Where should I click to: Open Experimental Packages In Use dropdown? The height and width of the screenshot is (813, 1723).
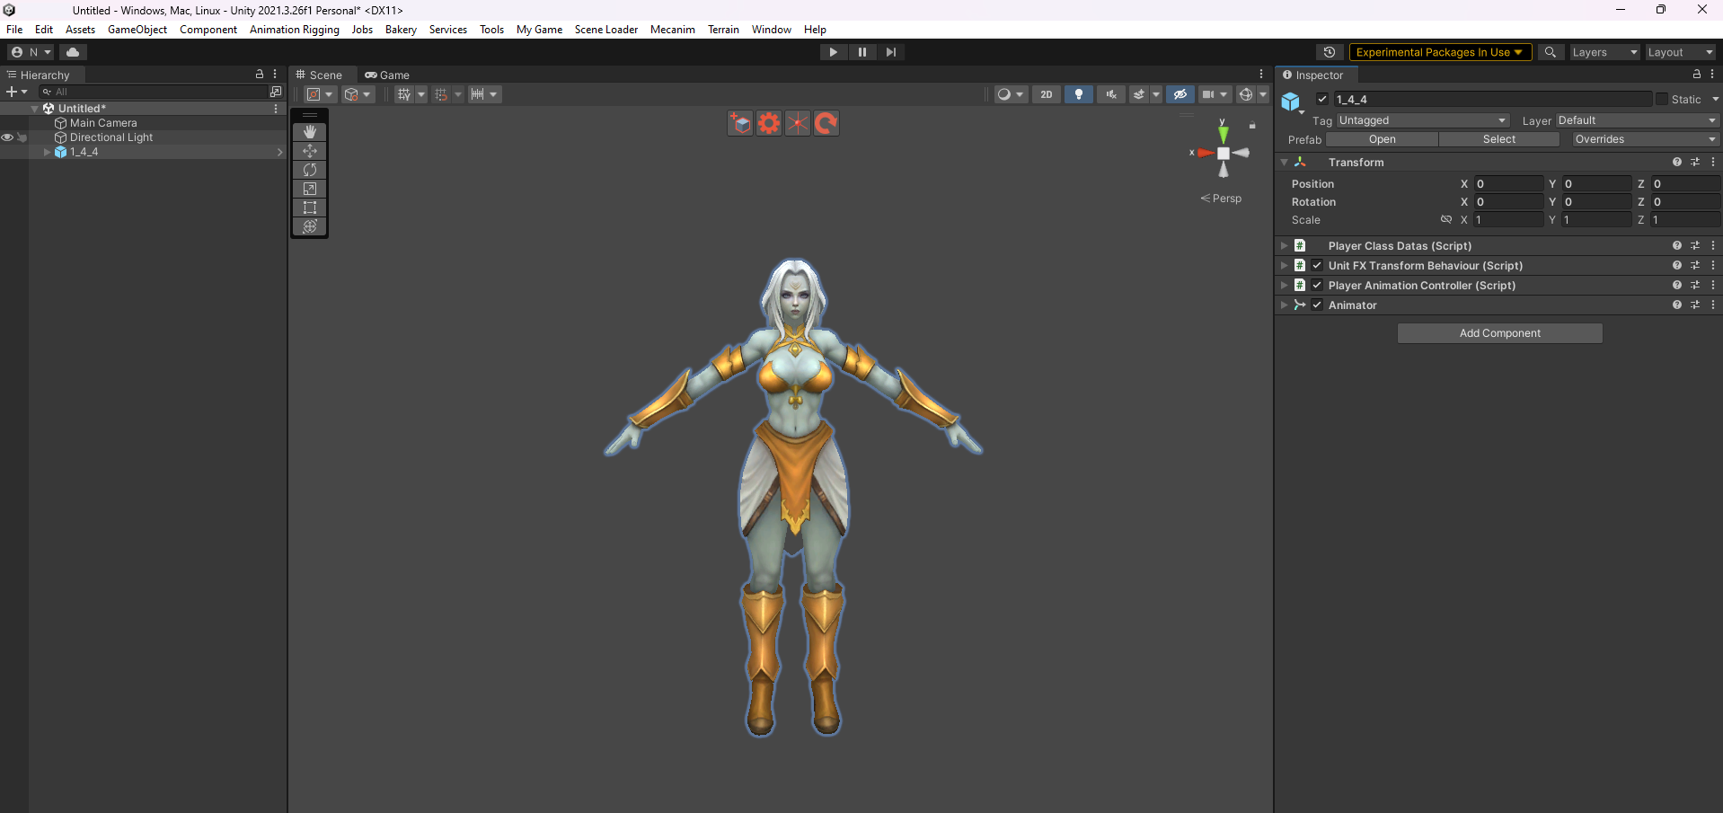pyautogui.click(x=1440, y=52)
